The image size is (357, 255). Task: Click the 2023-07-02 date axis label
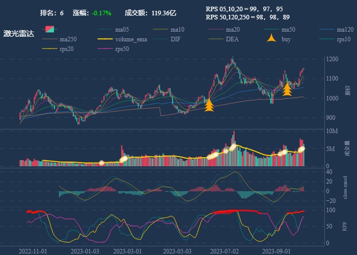[x=224, y=251]
